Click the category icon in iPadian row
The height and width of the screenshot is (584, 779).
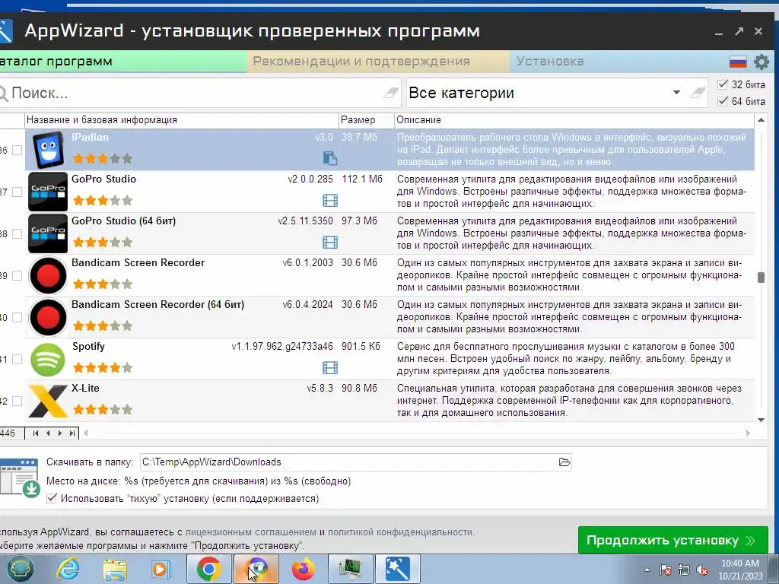(330, 158)
